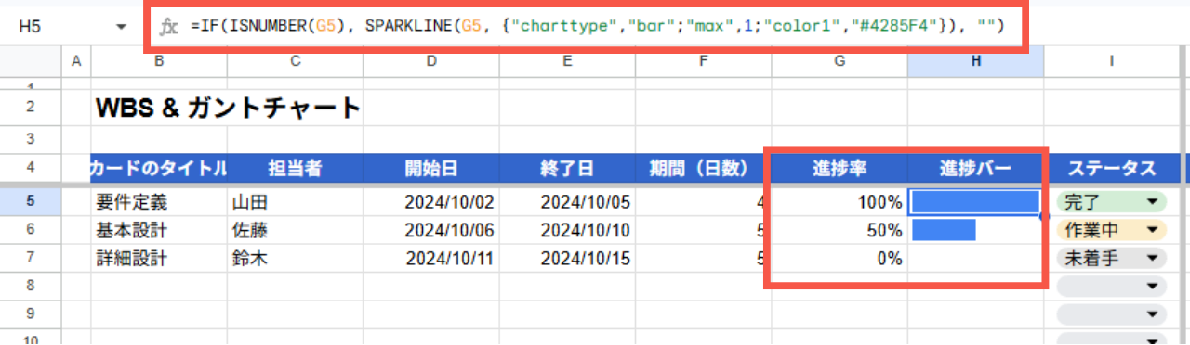This screenshot has width=1190, height=345.
Task: Click the 鈴木 assignee cell
Action: point(296,259)
